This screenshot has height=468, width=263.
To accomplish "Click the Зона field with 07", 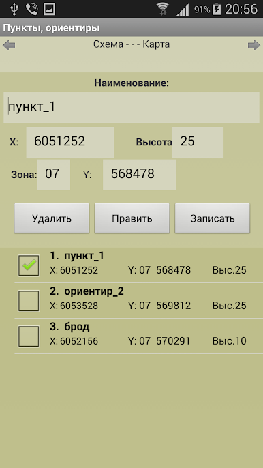I will point(54,175).
